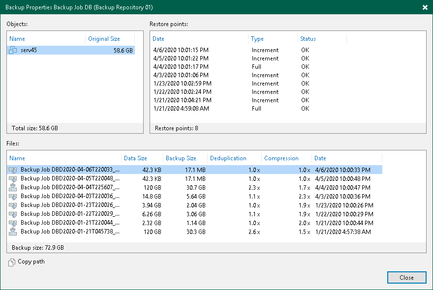This screenshot has width=433, height=290.
Task: Click the Copy path icon
Action: pos(12,262)
